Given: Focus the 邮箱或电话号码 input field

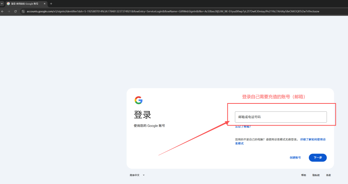Looking at the screenshot, I should tap(281, 117).
